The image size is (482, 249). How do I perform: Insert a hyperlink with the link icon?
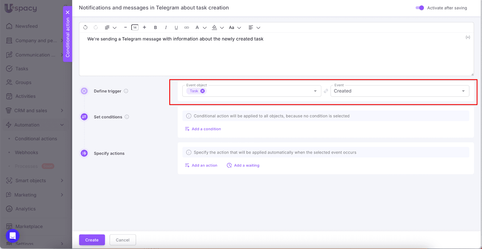pyautogui.click(x=187, y=27)
